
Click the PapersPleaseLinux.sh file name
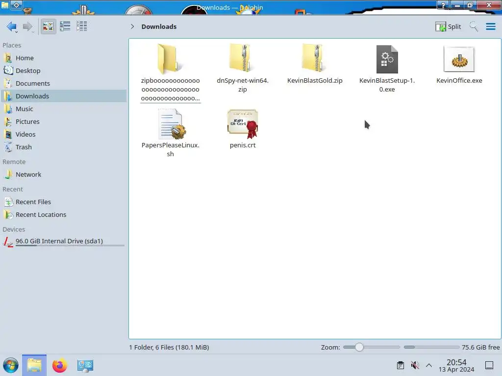(x=170, y=150)
